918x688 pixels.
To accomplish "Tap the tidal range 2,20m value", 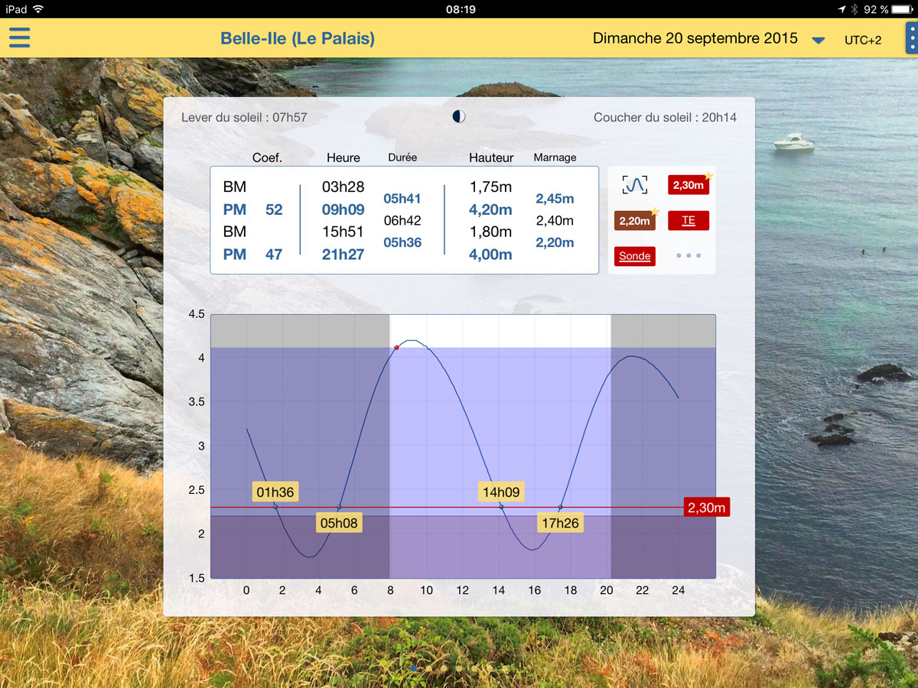I will [555, 242].
